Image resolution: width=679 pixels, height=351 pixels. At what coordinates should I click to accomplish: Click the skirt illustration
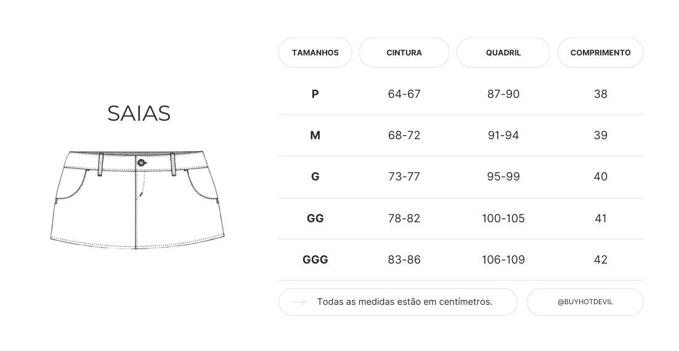point(137,198)
